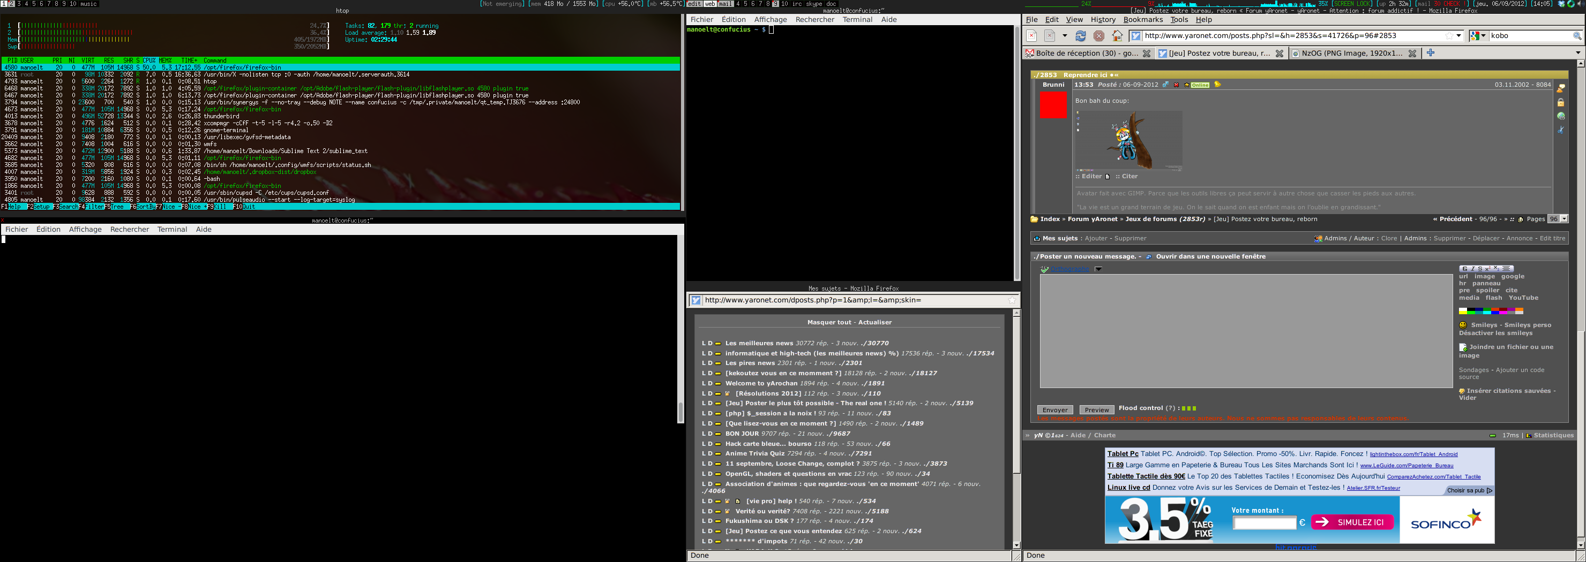Viewport: 1586px width, 562px height.
Task: Click the bold G formatting icon
Action: tap(1465, 269)
